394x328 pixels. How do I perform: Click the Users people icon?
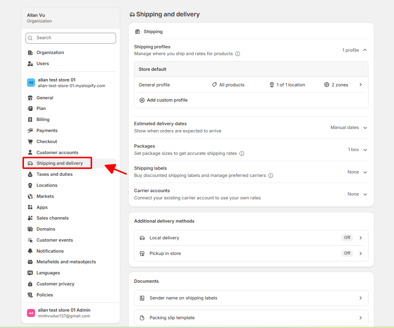tap(30, 64)
